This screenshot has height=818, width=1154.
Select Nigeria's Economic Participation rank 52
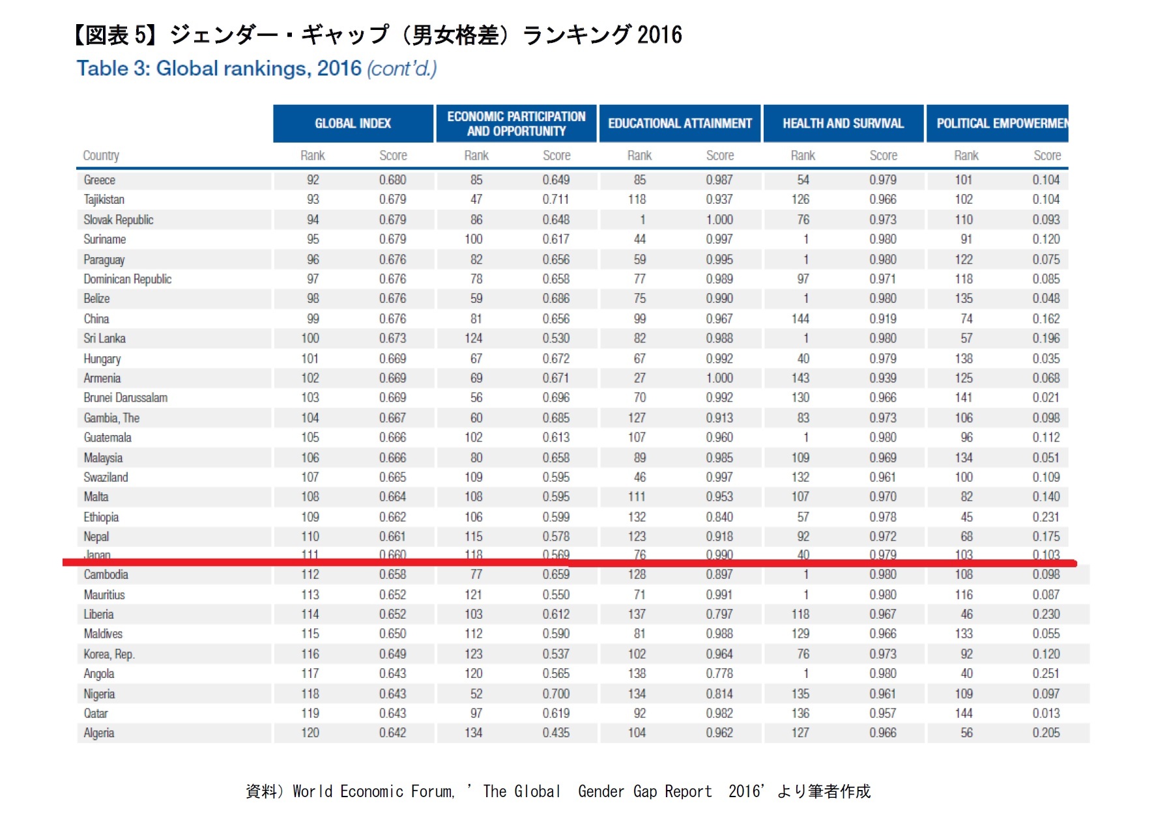coord(476,693)
